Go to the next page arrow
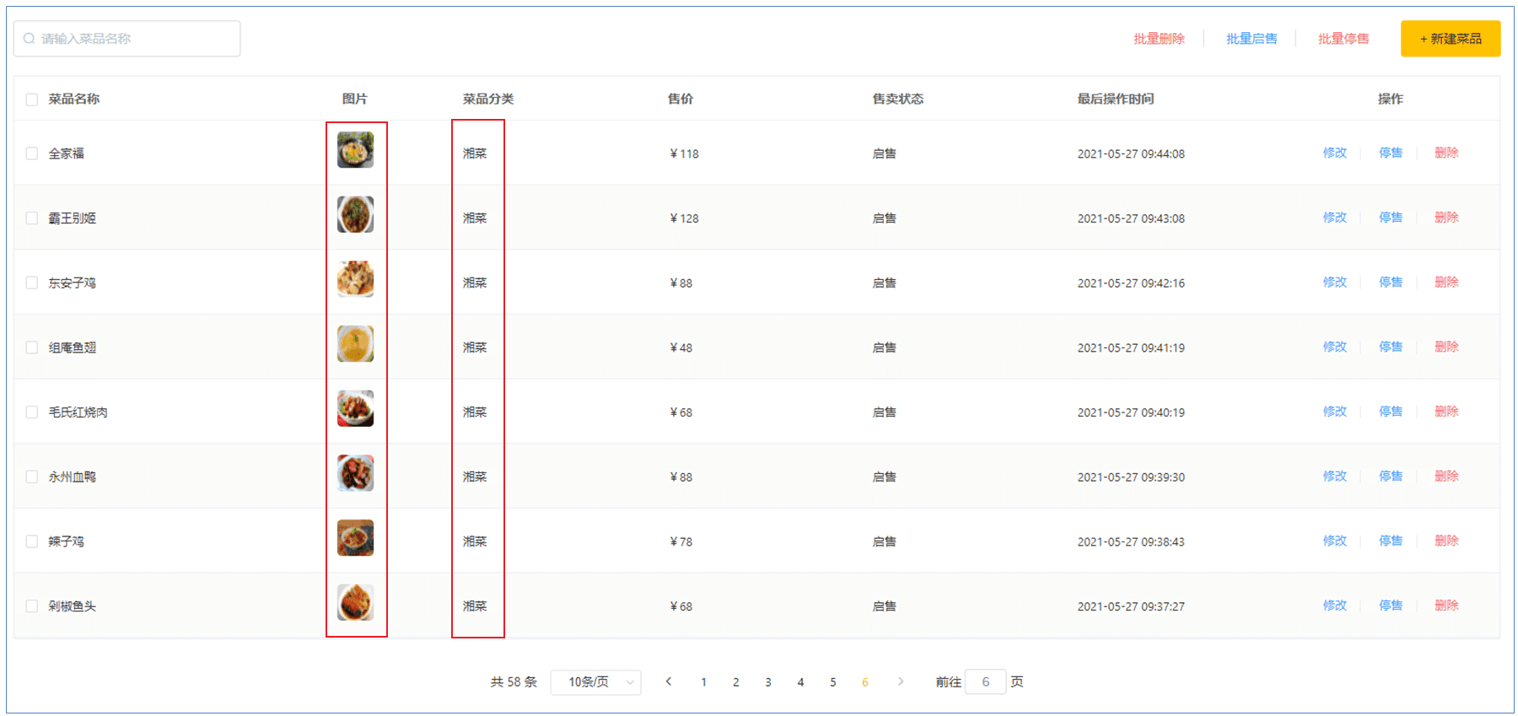The image size is (1518, 716). coord(901,681)
